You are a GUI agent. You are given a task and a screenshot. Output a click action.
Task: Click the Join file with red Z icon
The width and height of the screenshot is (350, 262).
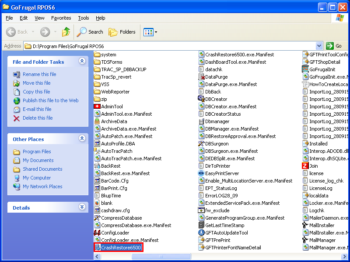tap(305, 166)
